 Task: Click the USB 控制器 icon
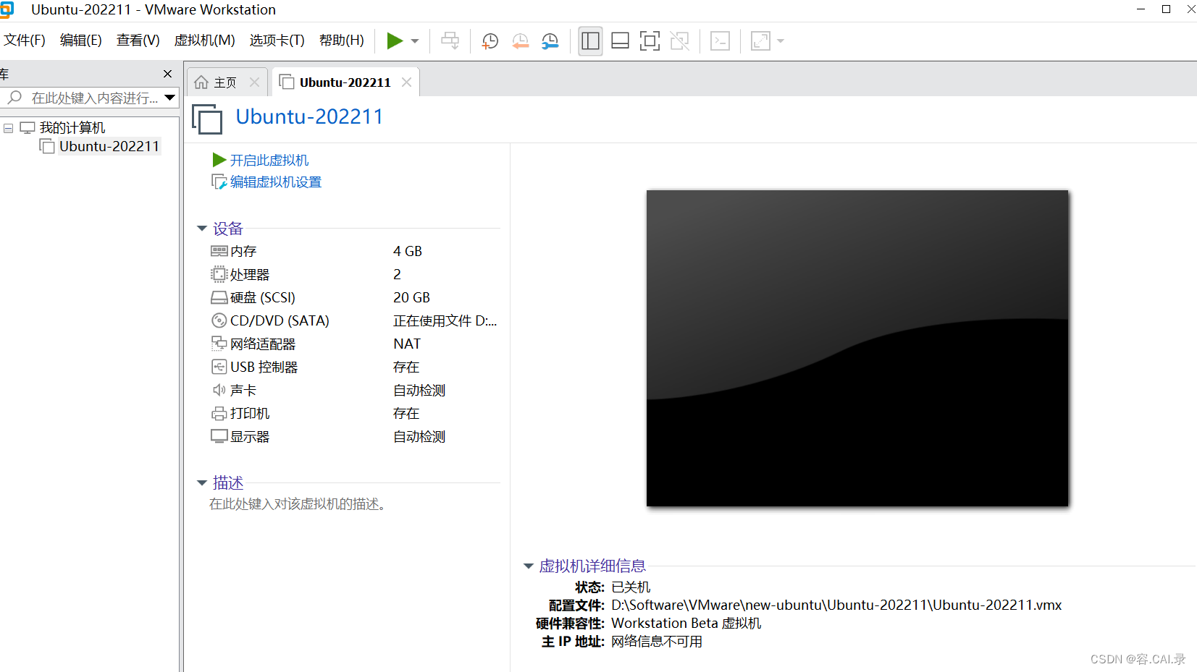219,367
